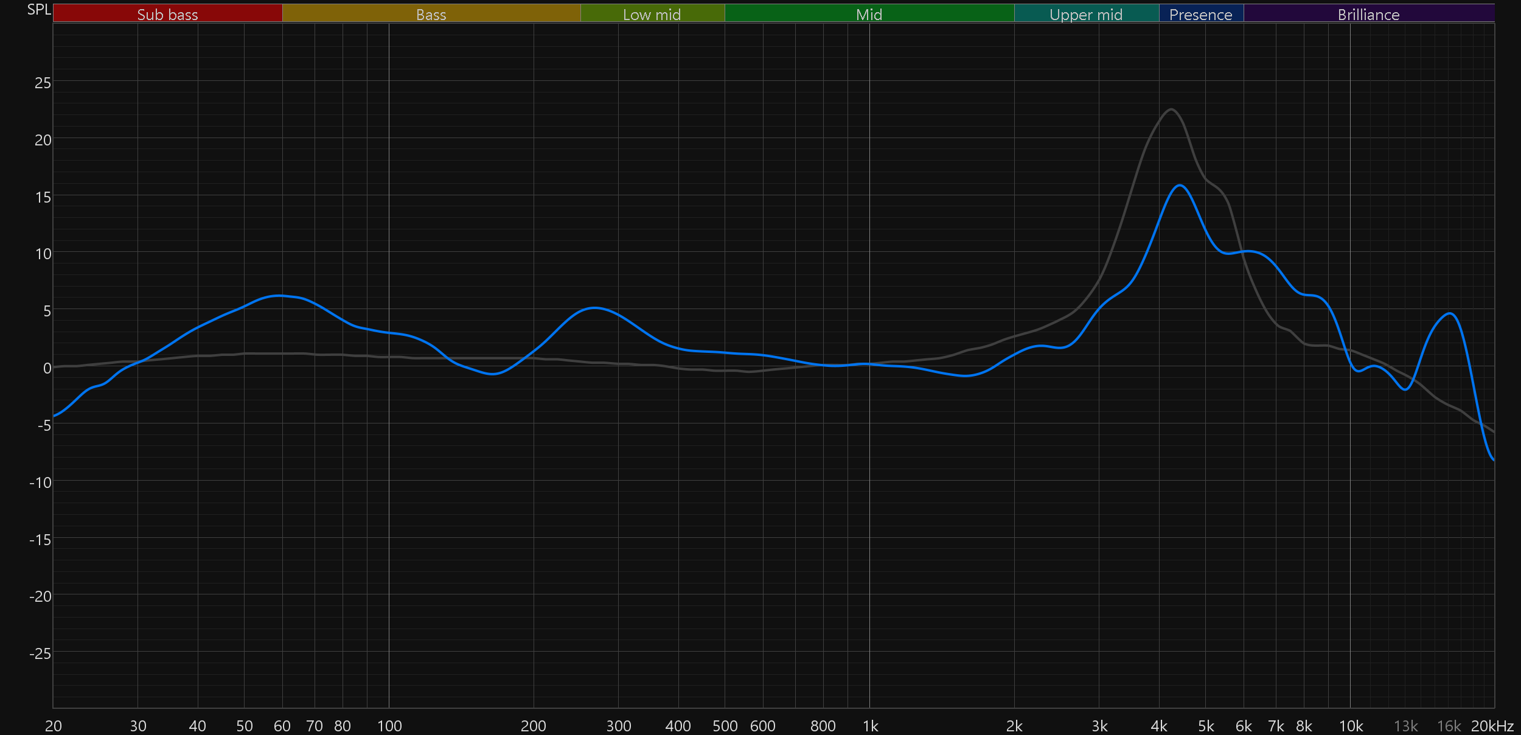
Task: Click the 1k frequency axis label
Action: pos(870,726)
